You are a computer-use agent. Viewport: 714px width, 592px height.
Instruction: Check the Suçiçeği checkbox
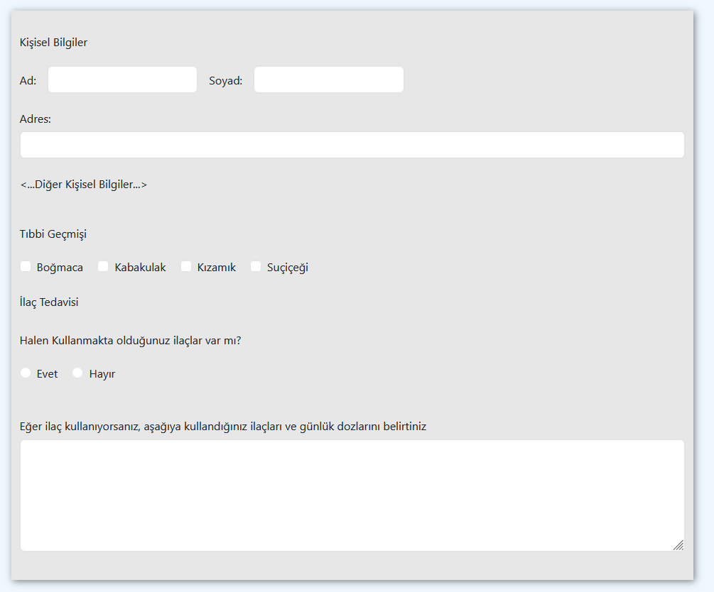(x=256, y=266)
